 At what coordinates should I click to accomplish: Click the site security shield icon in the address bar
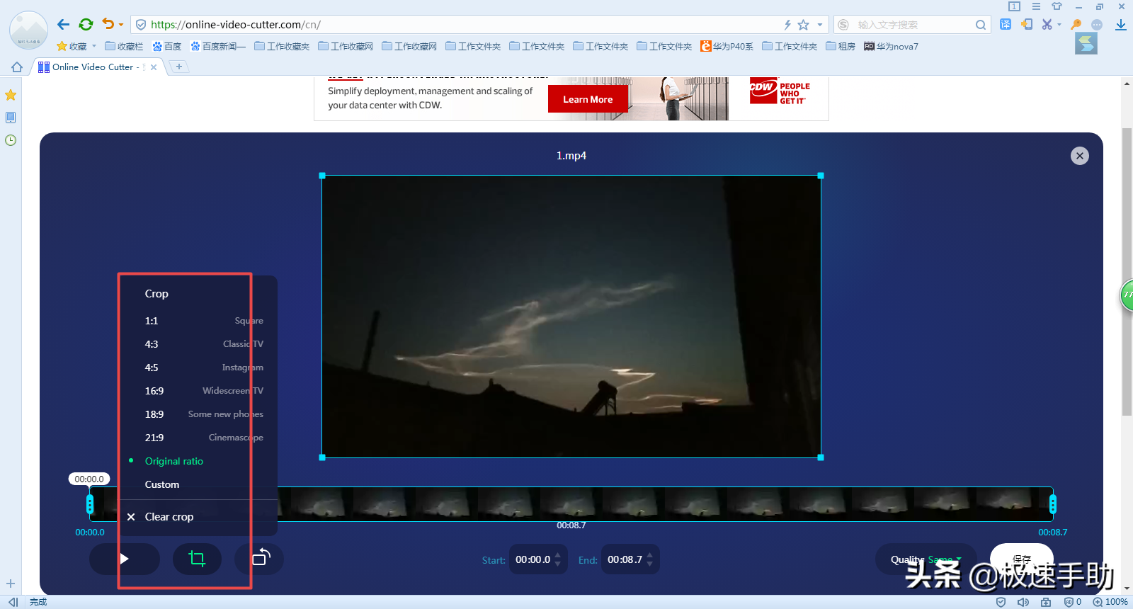tap(141, 25)
